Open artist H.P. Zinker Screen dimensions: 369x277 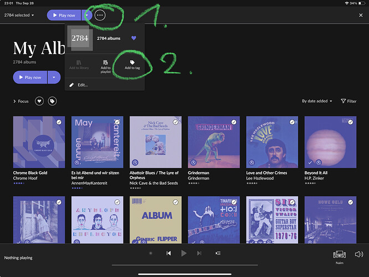click(x=314, y=178)
